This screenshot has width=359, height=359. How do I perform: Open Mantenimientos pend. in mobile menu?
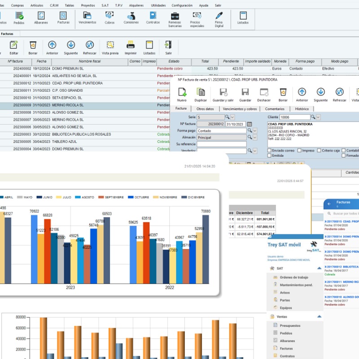(x=296, y=285)
